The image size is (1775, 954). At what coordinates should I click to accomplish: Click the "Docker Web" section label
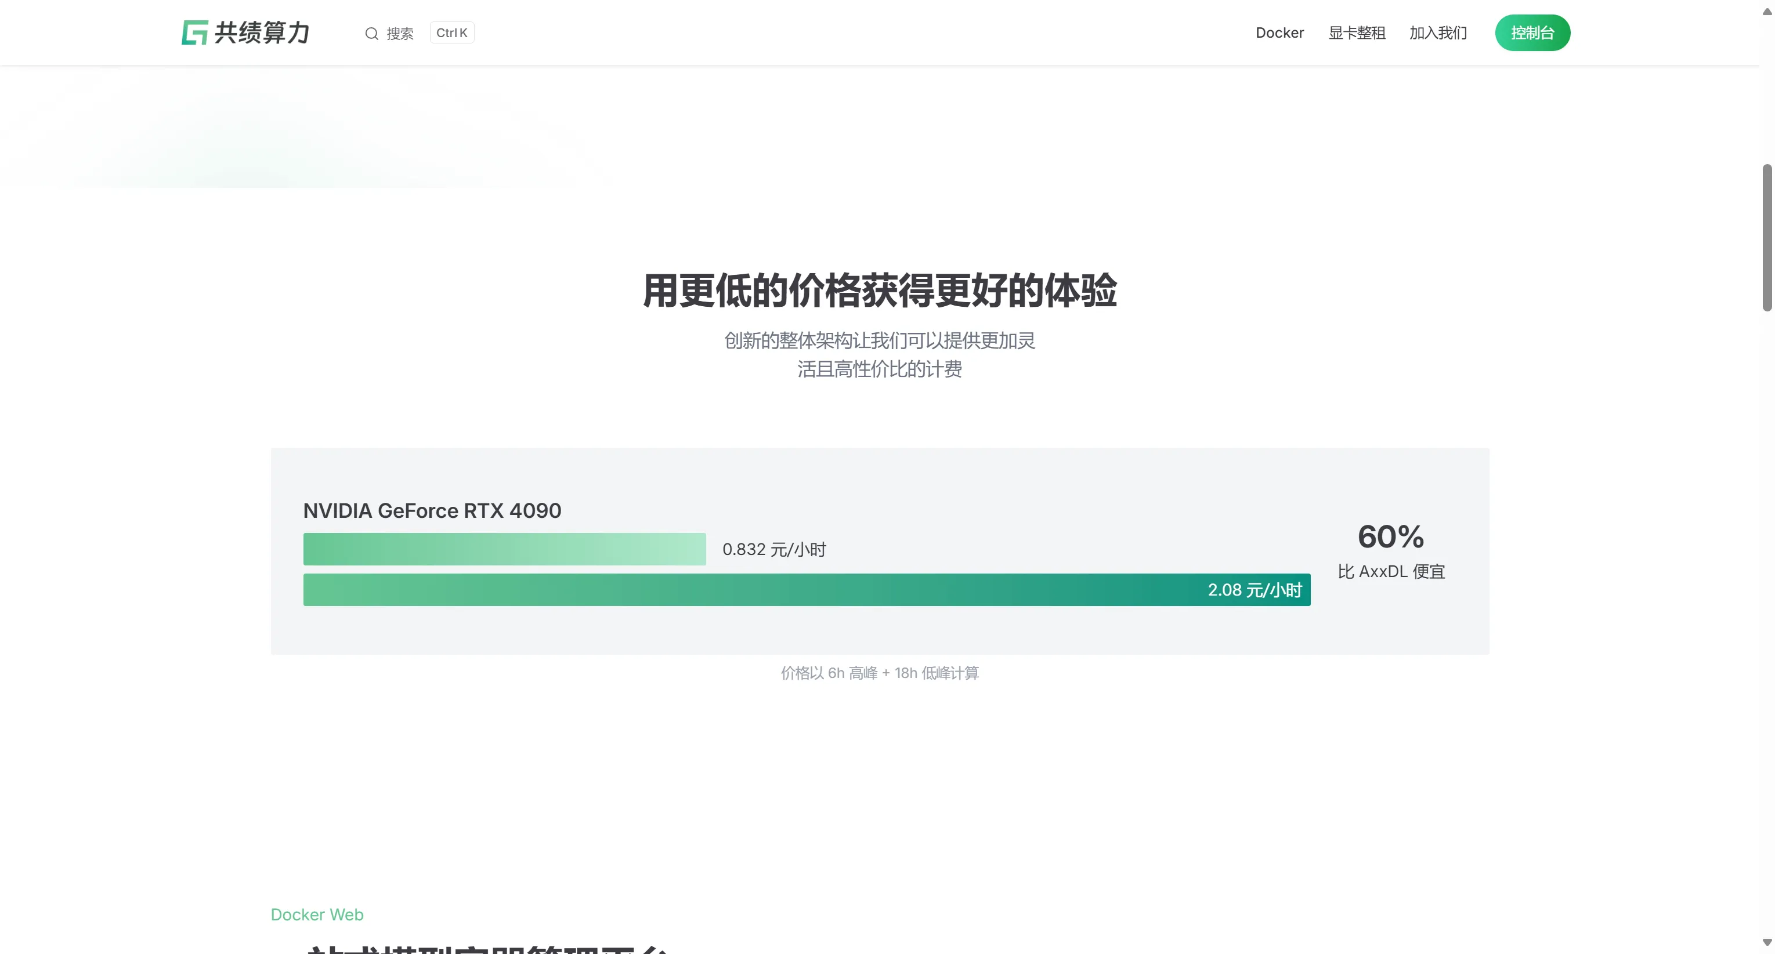point(317,914)
